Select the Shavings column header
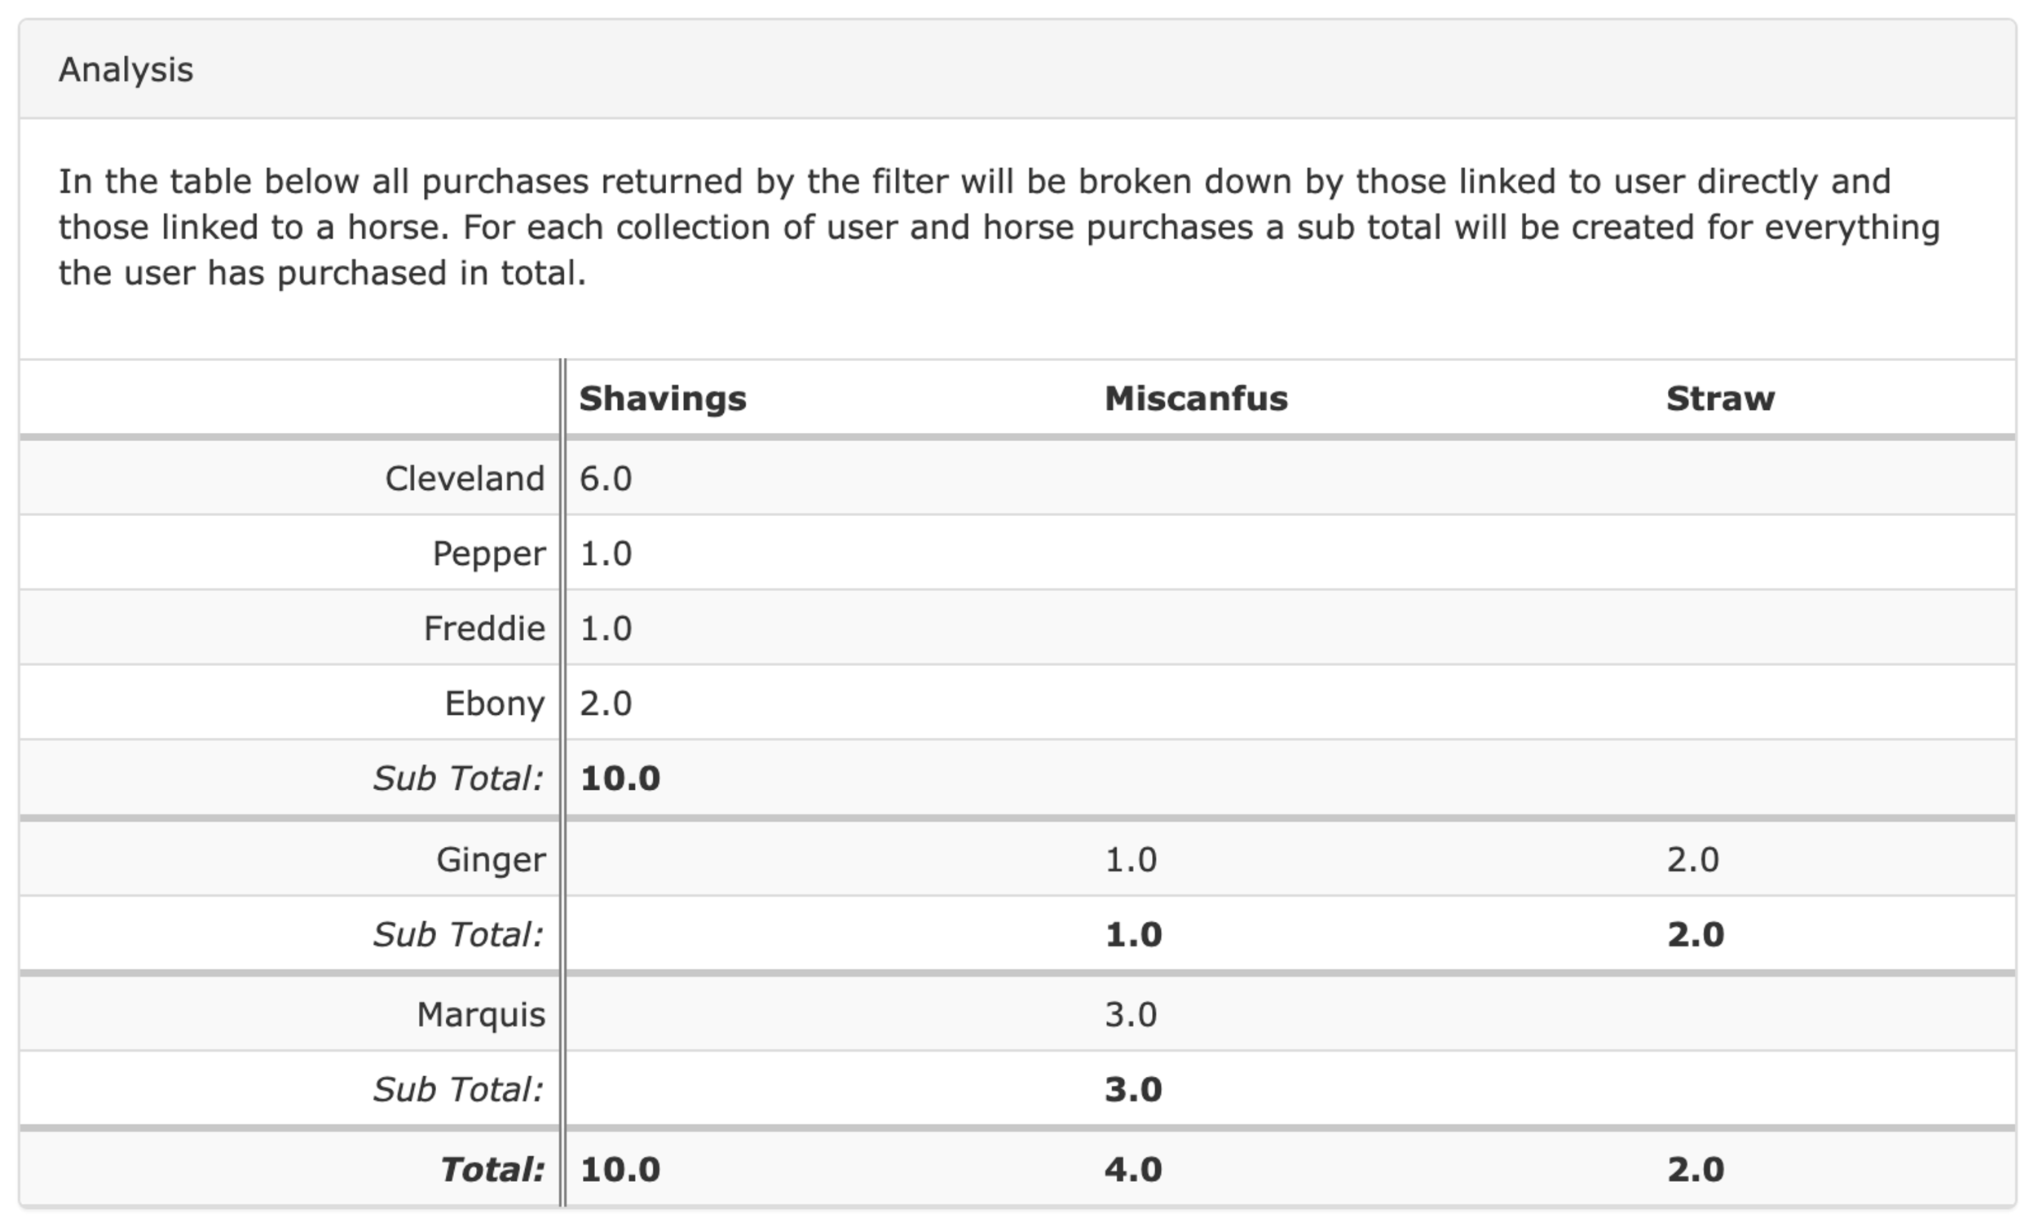The width and height of the screenshot is (2038, 1222). (663, 399)
